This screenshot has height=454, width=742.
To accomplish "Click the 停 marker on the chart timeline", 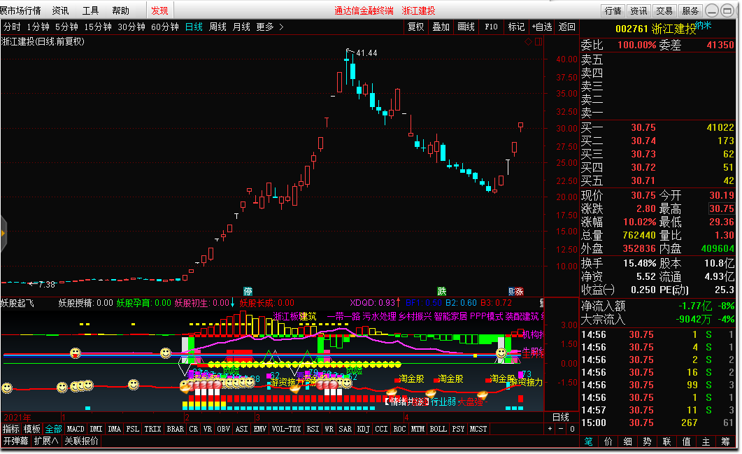I will (248, 292).
